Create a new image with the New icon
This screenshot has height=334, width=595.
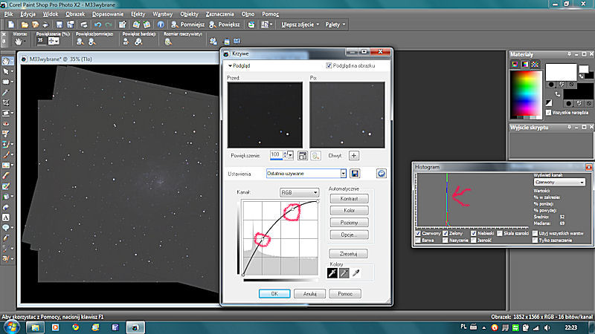[x=11, y=24]
